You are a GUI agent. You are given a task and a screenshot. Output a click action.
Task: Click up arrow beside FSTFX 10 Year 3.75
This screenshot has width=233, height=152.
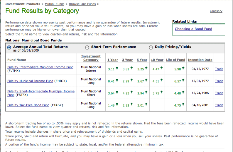[161, 92]
